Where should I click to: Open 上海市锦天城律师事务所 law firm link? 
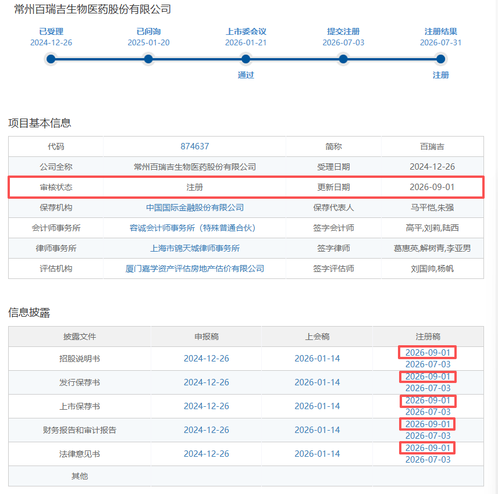(x=195, y=248)
